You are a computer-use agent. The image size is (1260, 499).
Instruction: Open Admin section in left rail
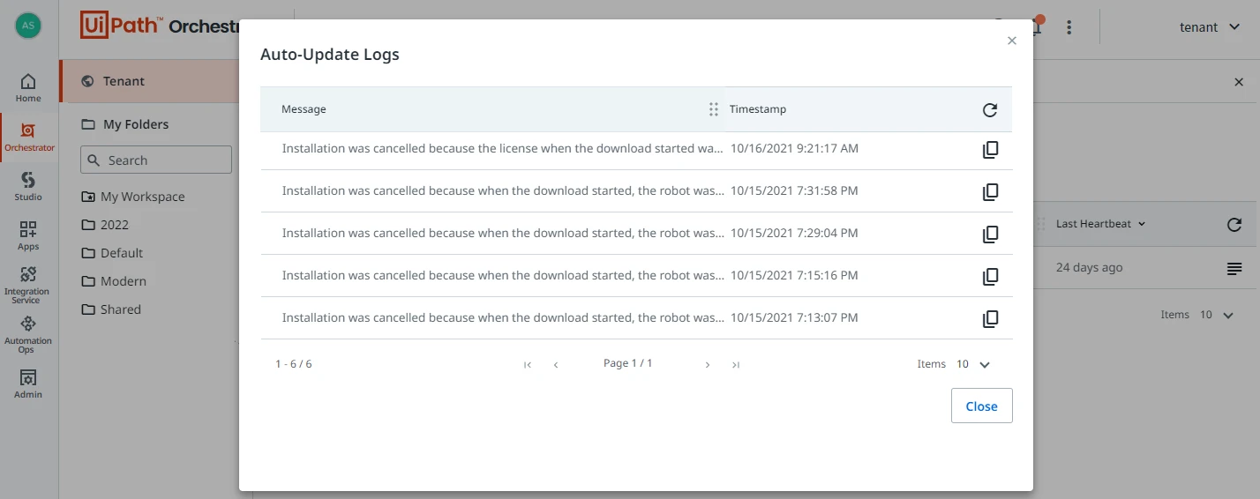point(28,384)
